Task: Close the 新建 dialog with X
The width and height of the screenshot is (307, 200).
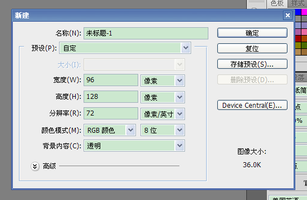Action: pyautogui.click(x=287, y=15)
